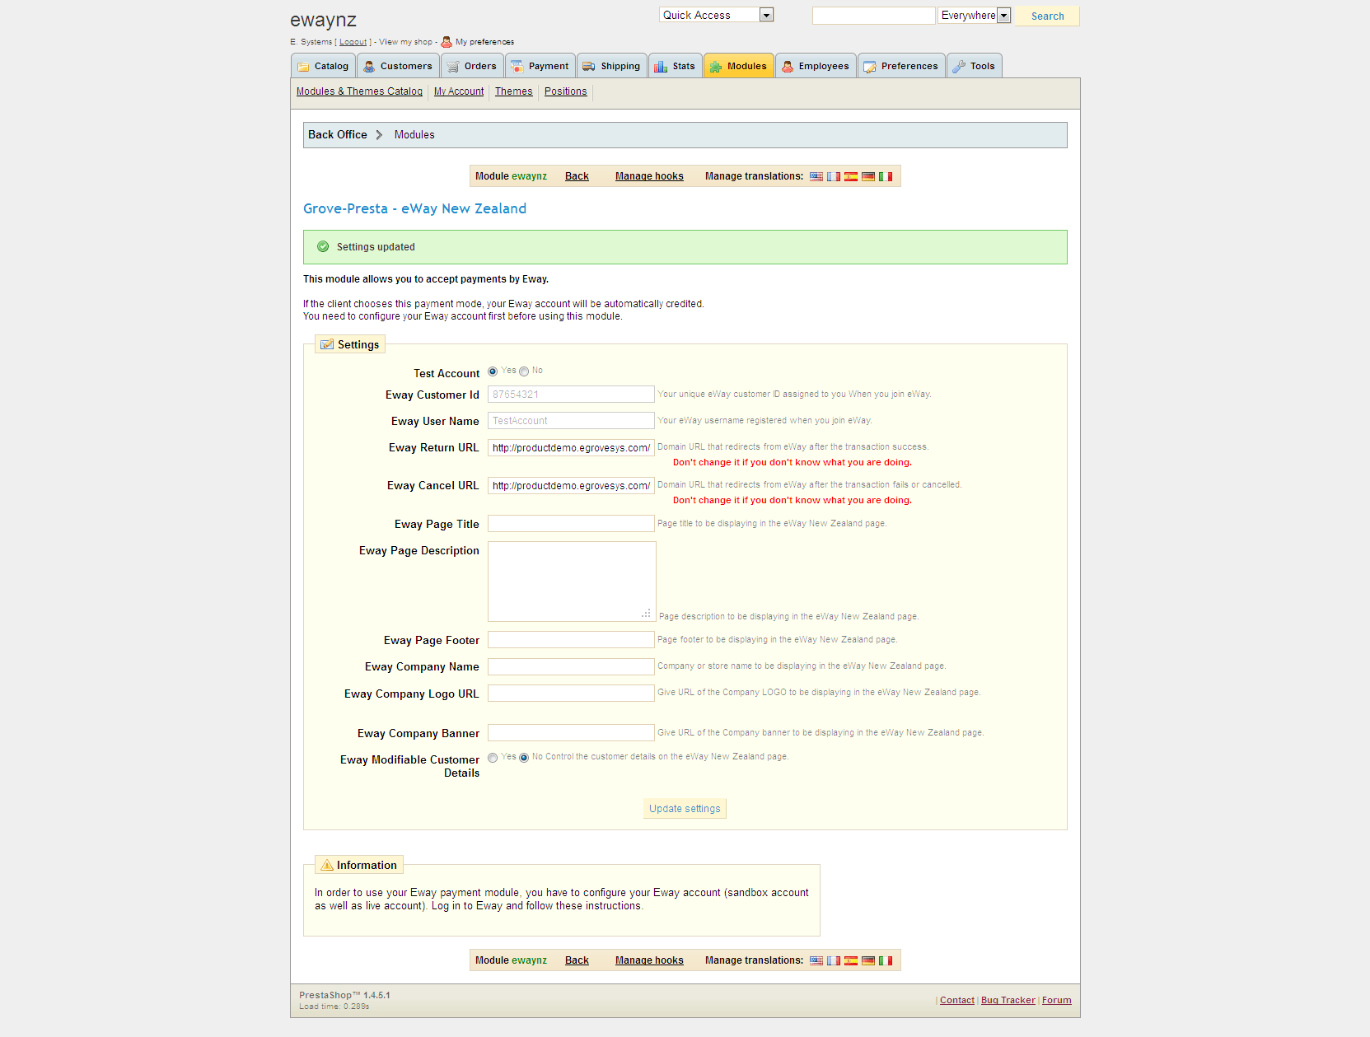Open the Positions submenu link
1370x1037 pixels.
[x=566, y=91]
